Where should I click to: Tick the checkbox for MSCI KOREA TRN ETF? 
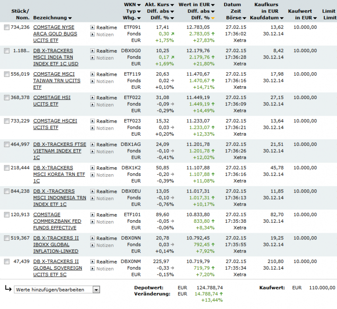point(7,168)
